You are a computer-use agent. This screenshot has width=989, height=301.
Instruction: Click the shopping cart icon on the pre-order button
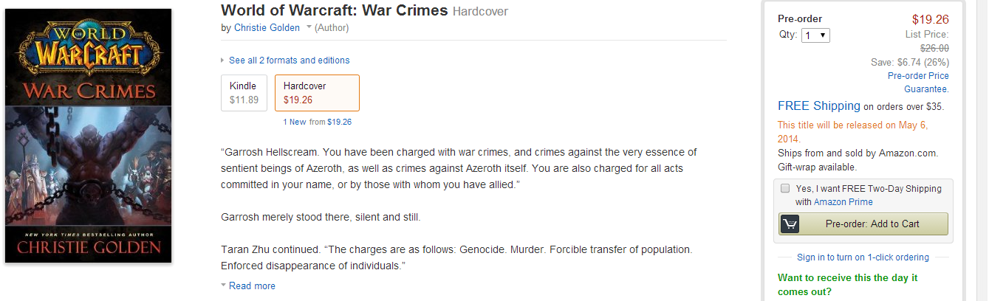790,224
